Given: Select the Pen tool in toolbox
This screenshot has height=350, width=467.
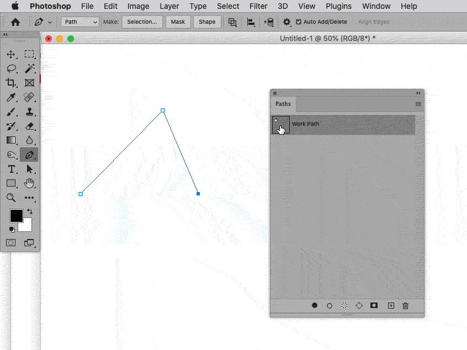Looking at the screenshot, I should (x=29, y=155).
